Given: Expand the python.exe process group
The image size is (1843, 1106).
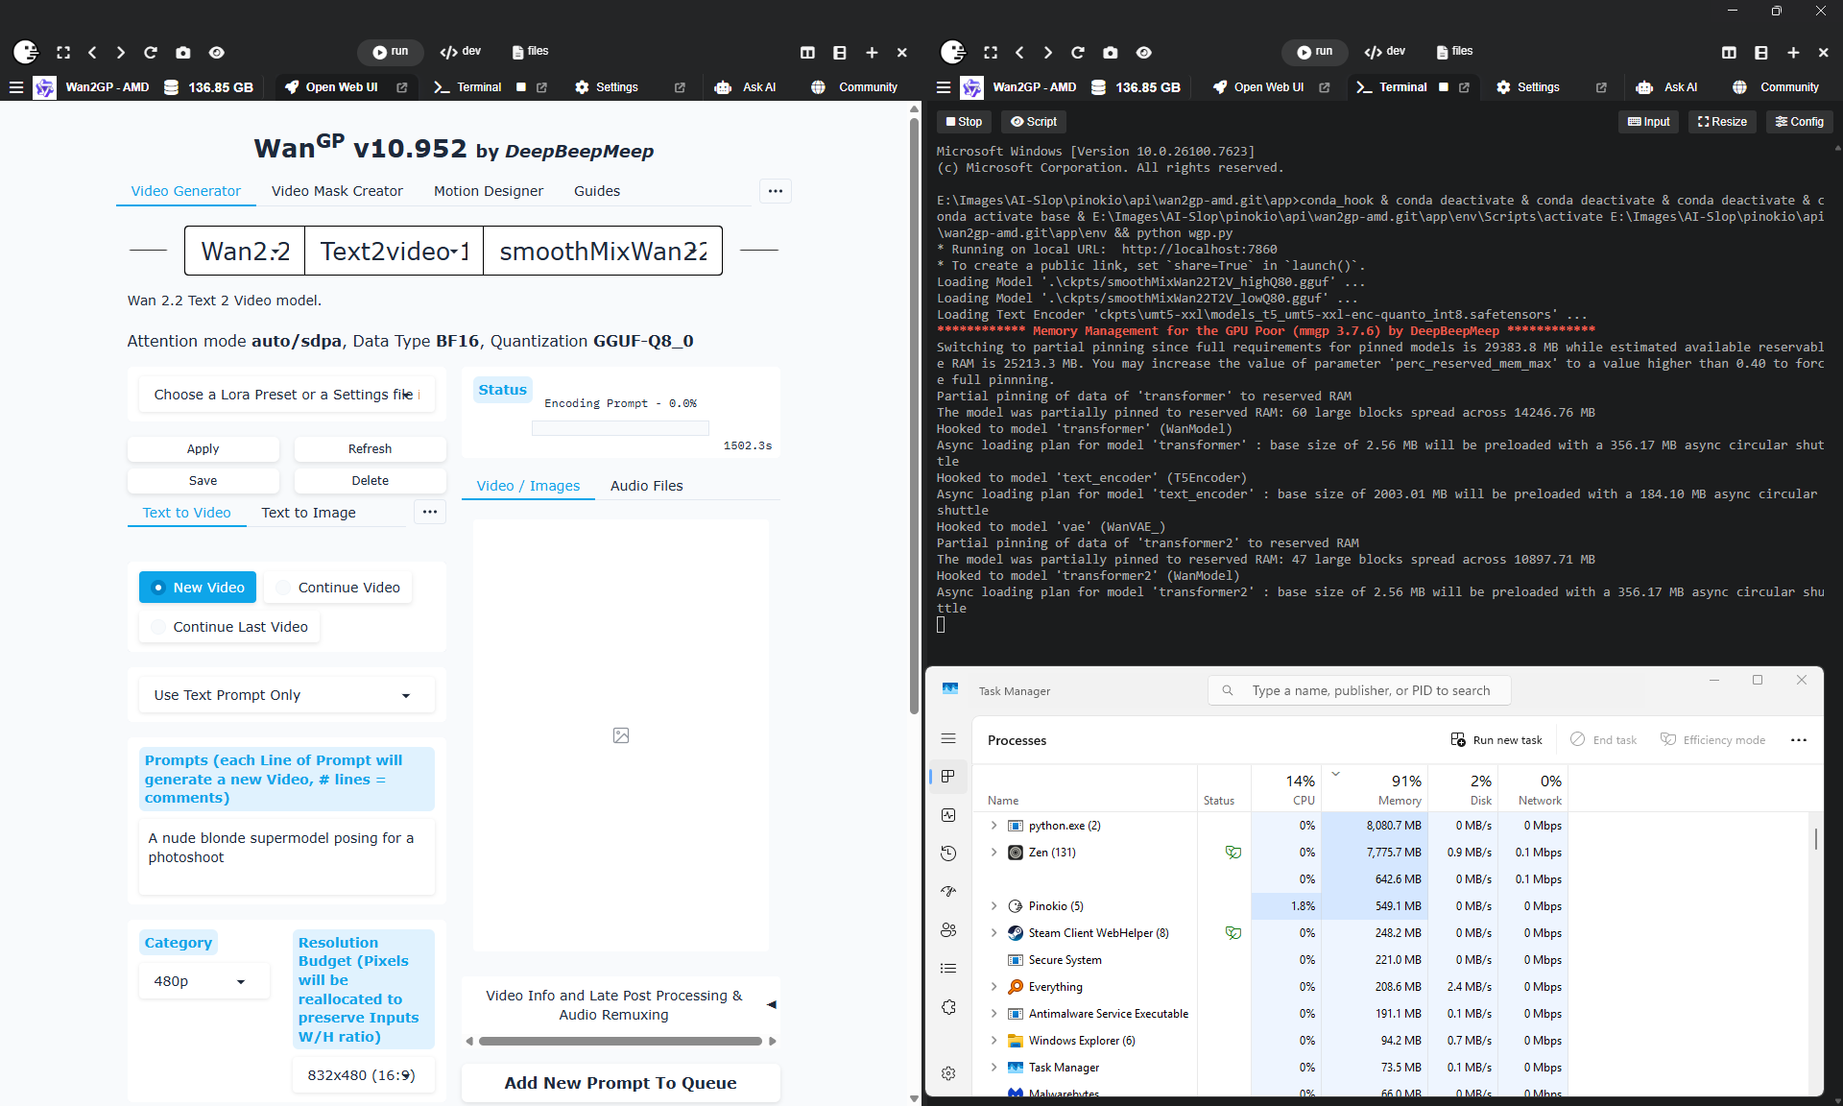Looking at the screenshot, I should 993,826.
